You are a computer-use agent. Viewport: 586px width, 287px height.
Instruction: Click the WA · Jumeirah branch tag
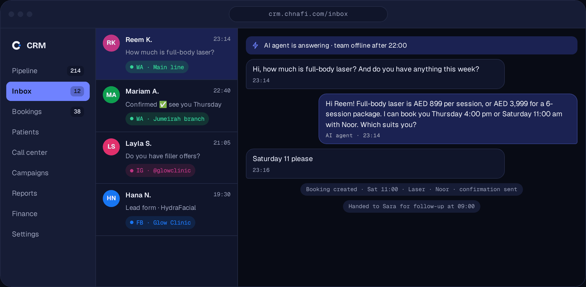click(x=167, y=119)
